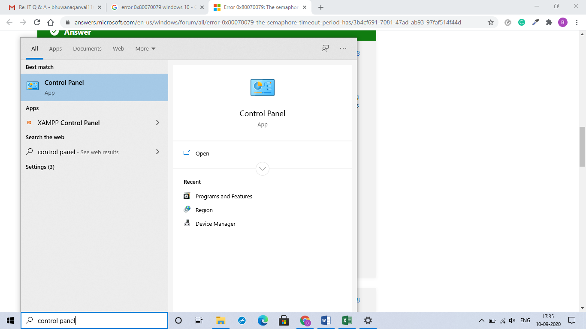Screen dimensions: 586x329
Task: Expand the More filter dropdown
Action: point(145,48)
